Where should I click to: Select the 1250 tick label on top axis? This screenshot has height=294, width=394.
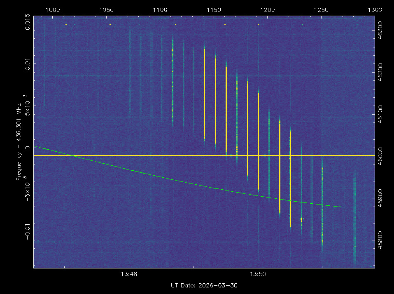click(x=321, y=10)
